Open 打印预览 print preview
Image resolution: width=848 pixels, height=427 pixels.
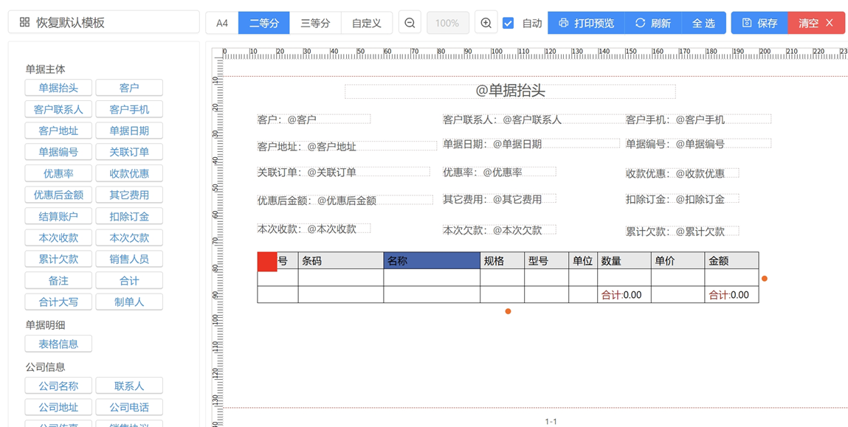coord(586,23)
